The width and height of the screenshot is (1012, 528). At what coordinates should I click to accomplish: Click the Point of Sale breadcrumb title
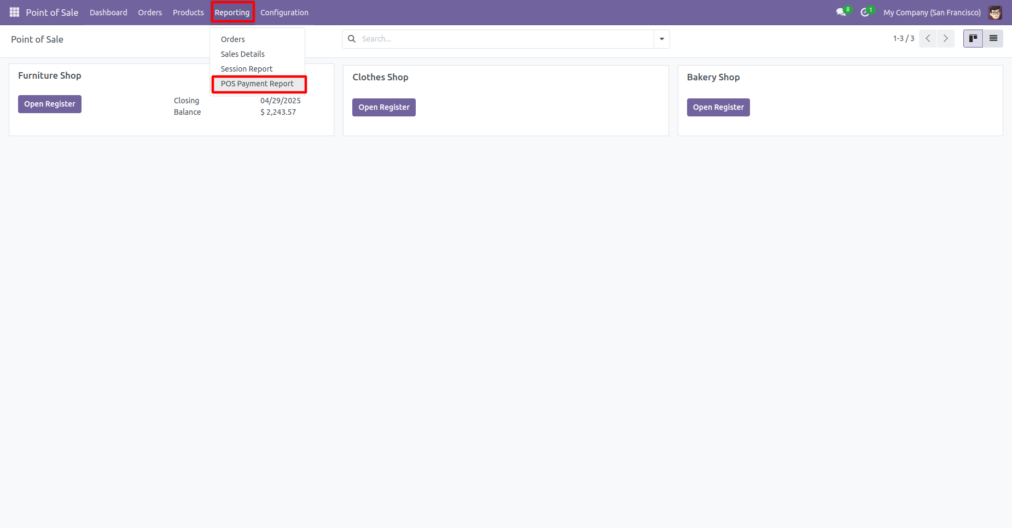click(37, 39)
